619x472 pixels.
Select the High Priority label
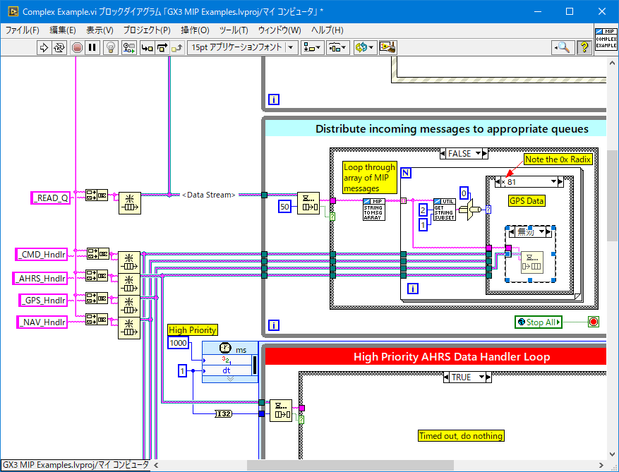tap(193, 330)
